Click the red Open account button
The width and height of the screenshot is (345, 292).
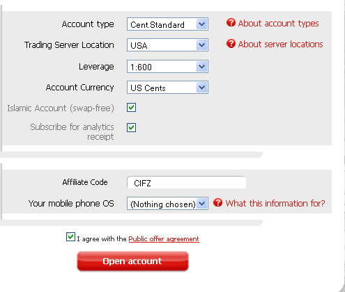pyautogui.click(x=132, y=261)
